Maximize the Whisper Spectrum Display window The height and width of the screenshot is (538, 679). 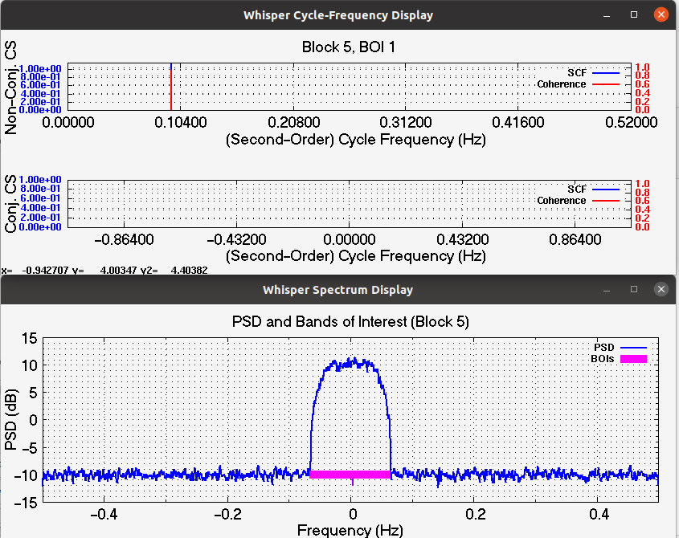[x=634, y=289]
